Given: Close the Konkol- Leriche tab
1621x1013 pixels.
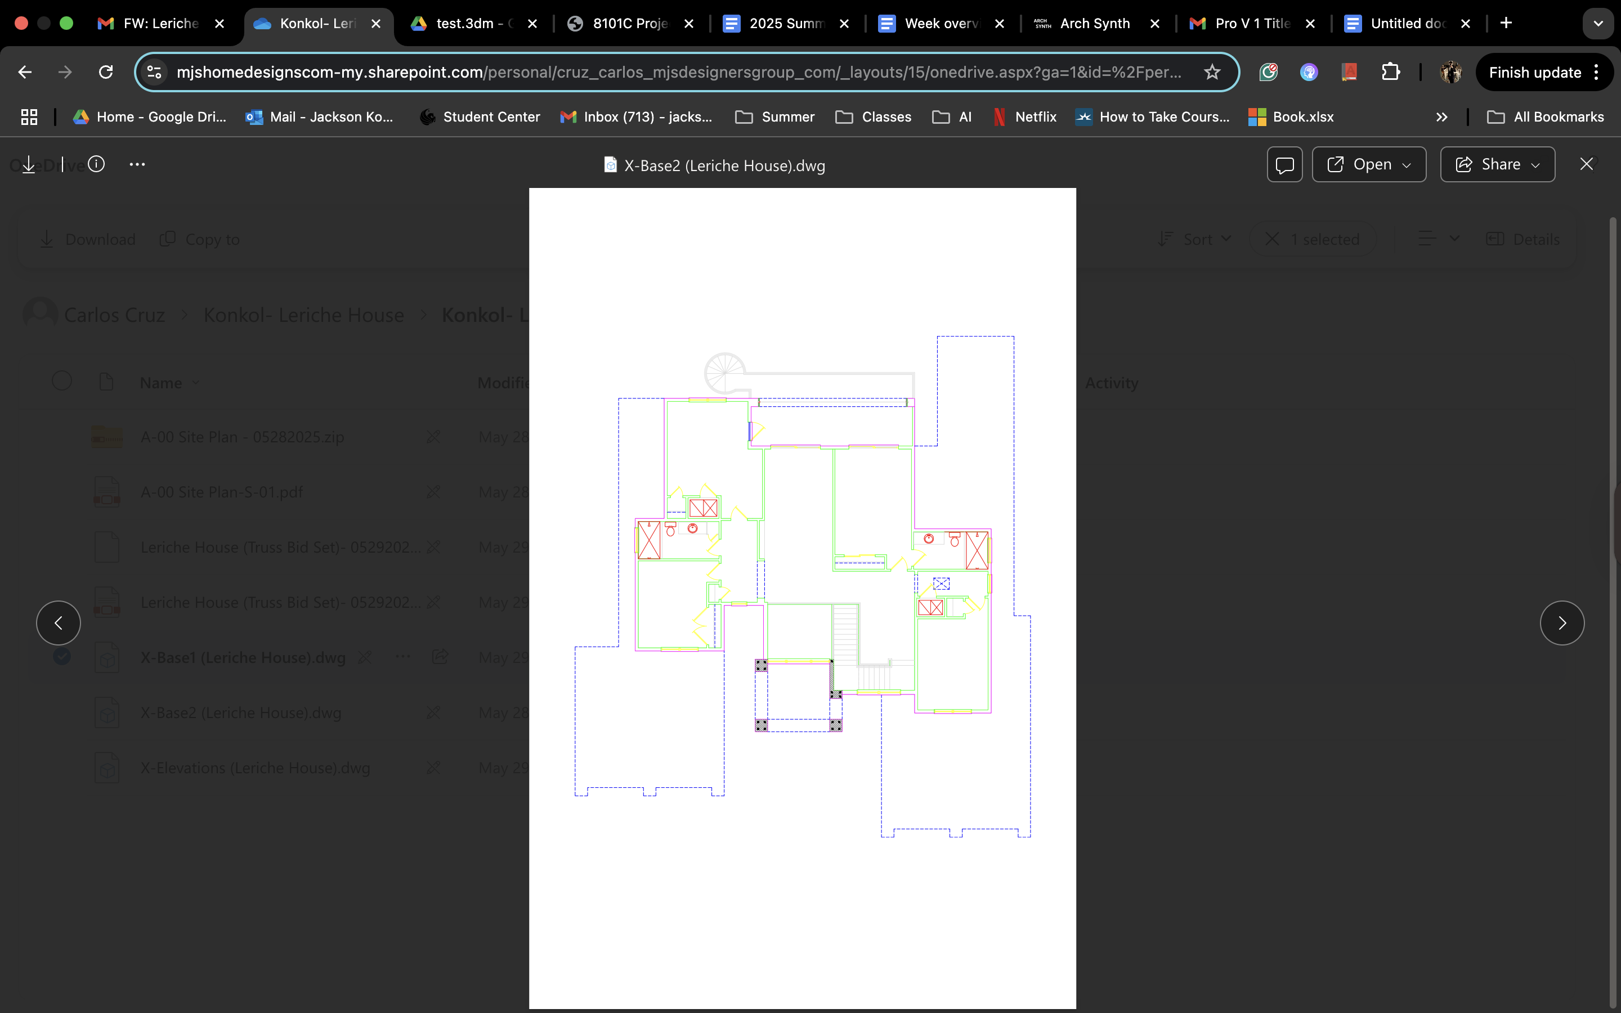Looking at the screenshot, I should 377,24.
